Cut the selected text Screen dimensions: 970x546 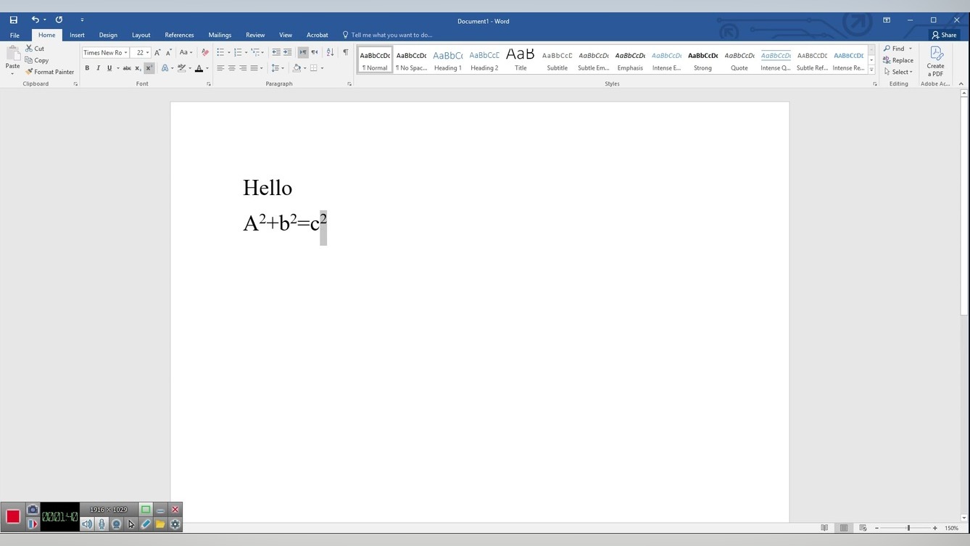[x=35, y=49]
